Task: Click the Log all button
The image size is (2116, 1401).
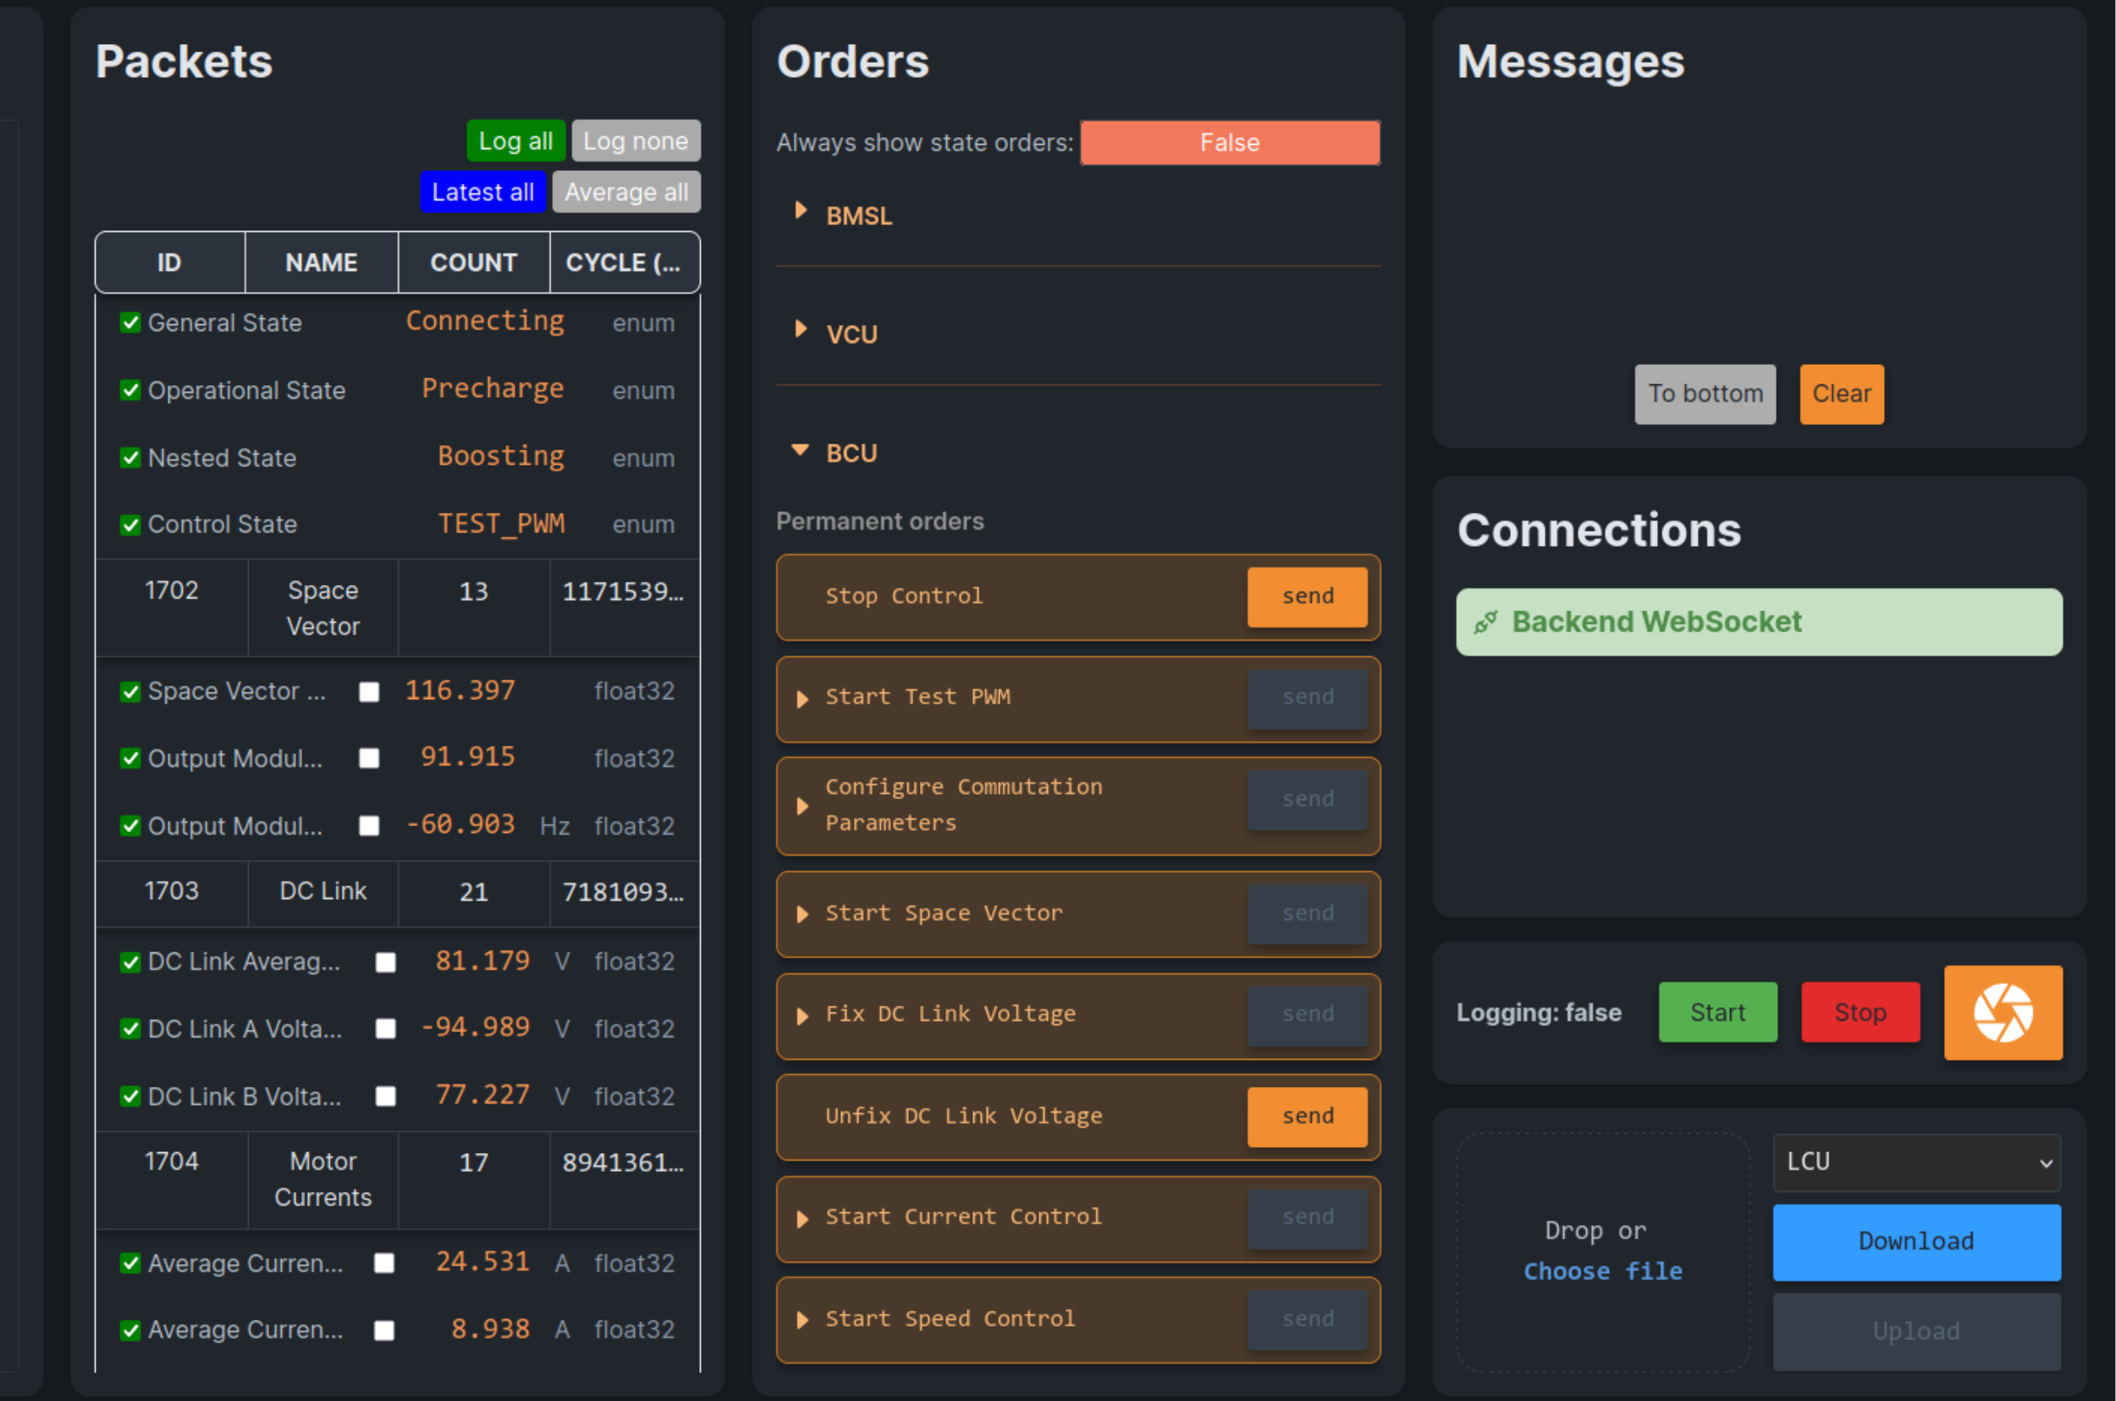Action: click(515, 141)
